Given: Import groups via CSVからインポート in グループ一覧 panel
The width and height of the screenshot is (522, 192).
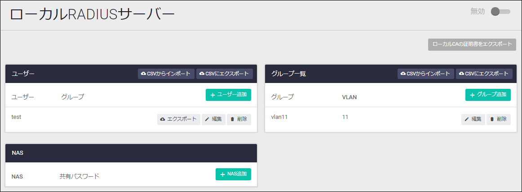Looking at the screenshot, I should click(x=426, y=74).
